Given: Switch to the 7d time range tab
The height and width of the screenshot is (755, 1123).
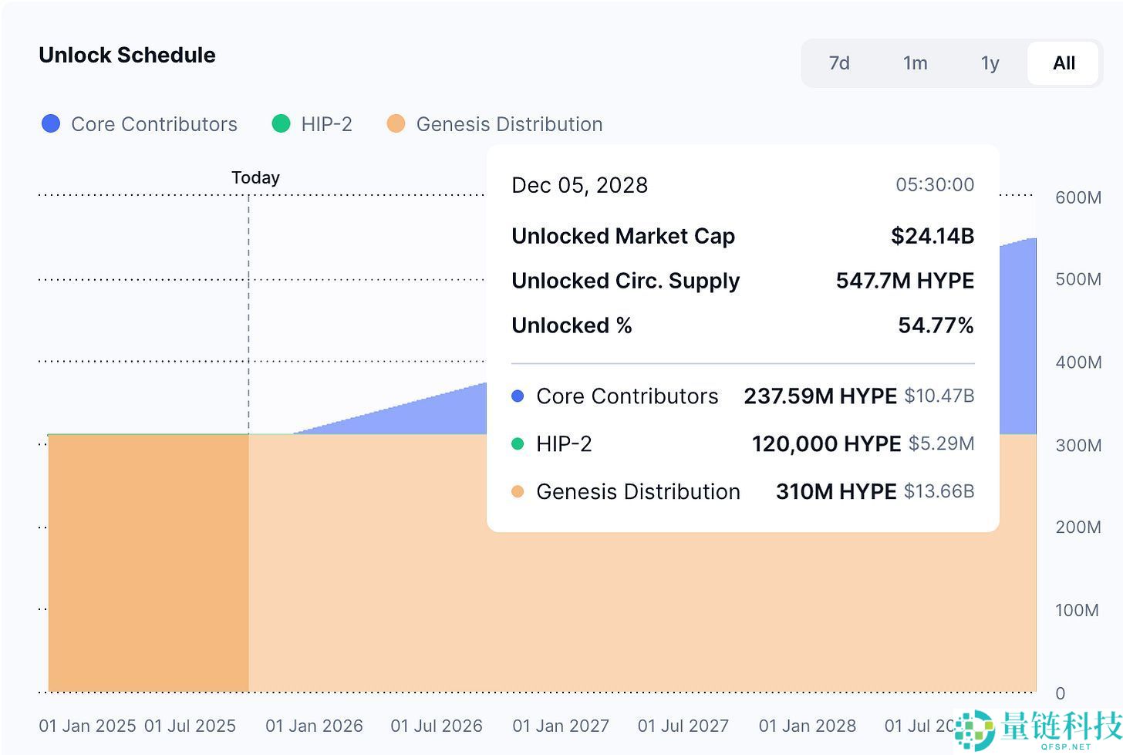Looking at the screenshot, I should coord(839,63).
